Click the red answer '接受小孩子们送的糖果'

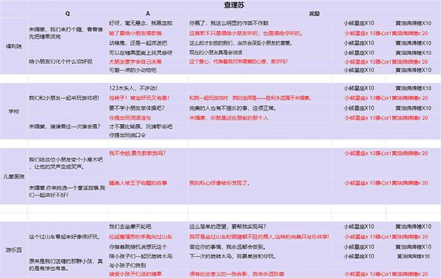point(135,274)
